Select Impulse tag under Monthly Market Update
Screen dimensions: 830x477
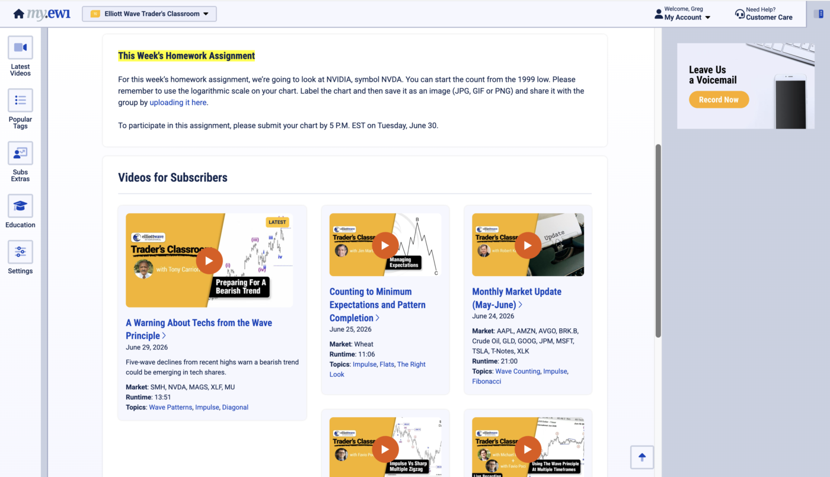(556, 372)
